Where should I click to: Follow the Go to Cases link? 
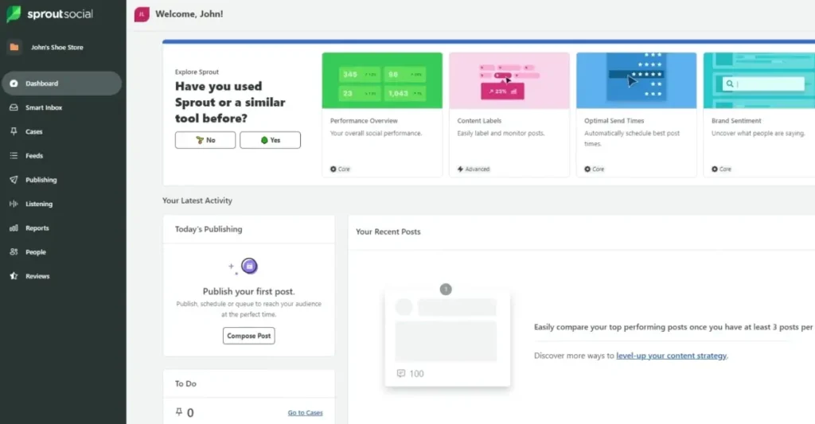coord(305,413)
